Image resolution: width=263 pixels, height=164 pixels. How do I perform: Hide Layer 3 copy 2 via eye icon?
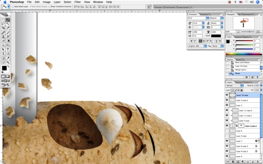pos(227,100)
